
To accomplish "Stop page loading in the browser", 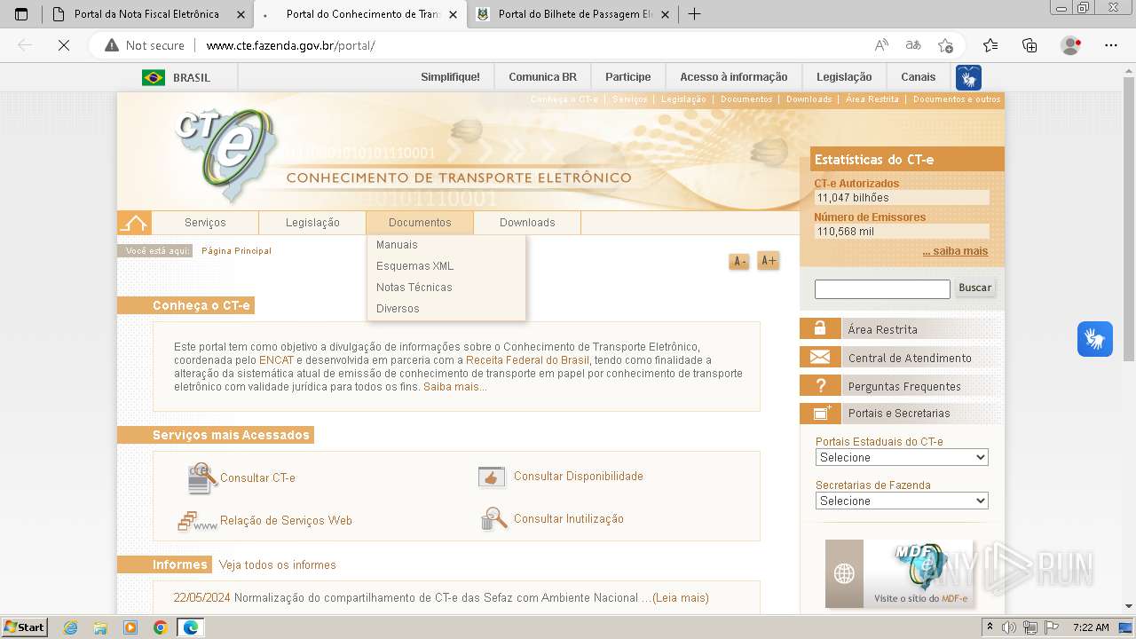I will pyautogui.click(x=64, y=45).
